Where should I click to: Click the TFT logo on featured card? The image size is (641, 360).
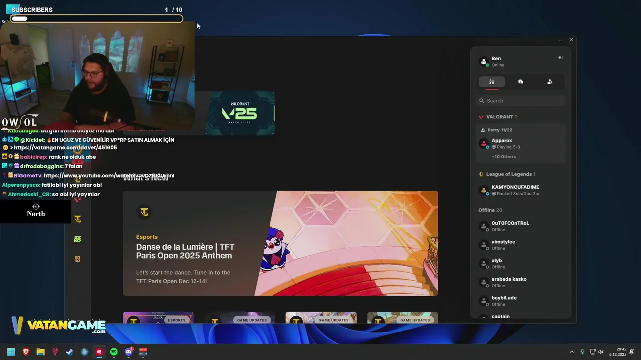(x=144, y=212)
